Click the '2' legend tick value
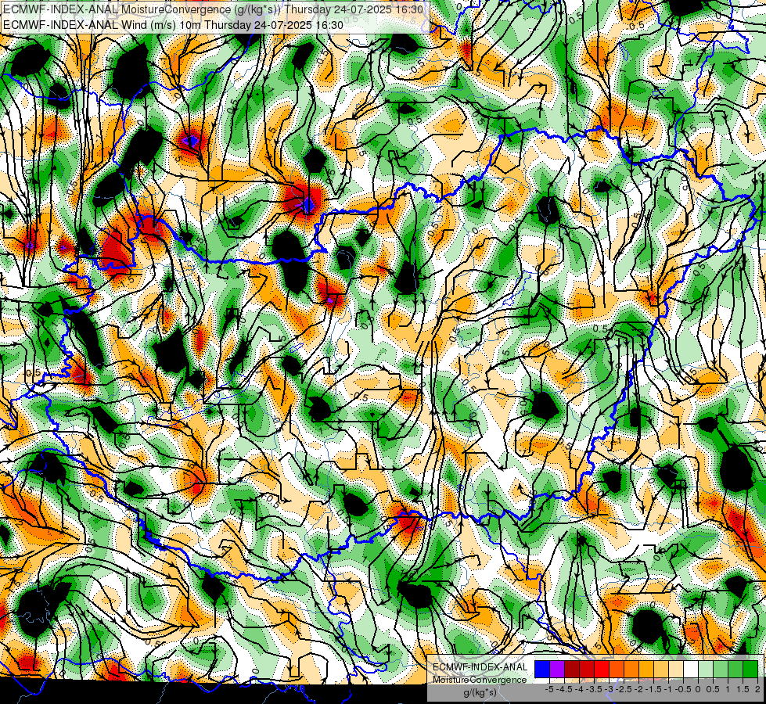Viewport: 766px width, 704px height. click(757, 689)
